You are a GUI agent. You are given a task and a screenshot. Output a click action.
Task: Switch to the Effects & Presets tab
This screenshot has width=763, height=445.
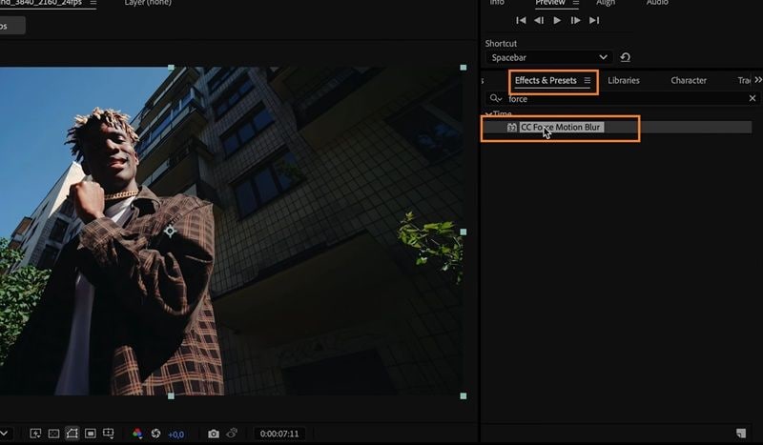(546, 81)
